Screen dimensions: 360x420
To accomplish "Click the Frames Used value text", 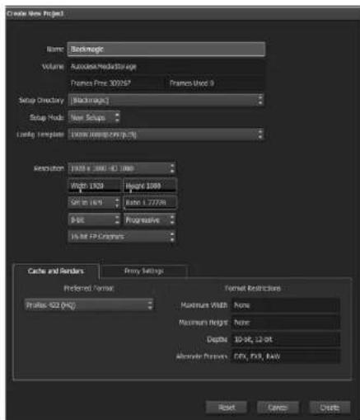I will [x=192, y=83].
